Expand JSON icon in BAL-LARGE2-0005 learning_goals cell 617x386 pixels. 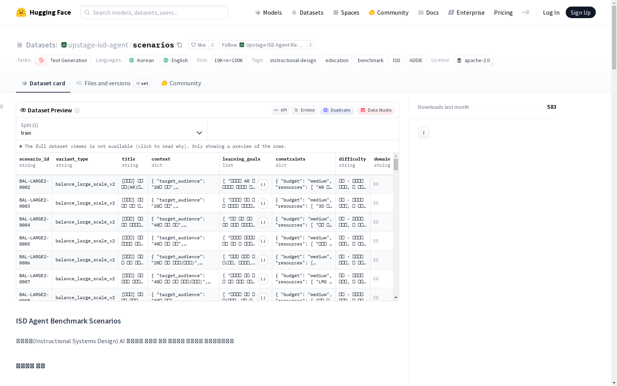(x=263, y=241)
